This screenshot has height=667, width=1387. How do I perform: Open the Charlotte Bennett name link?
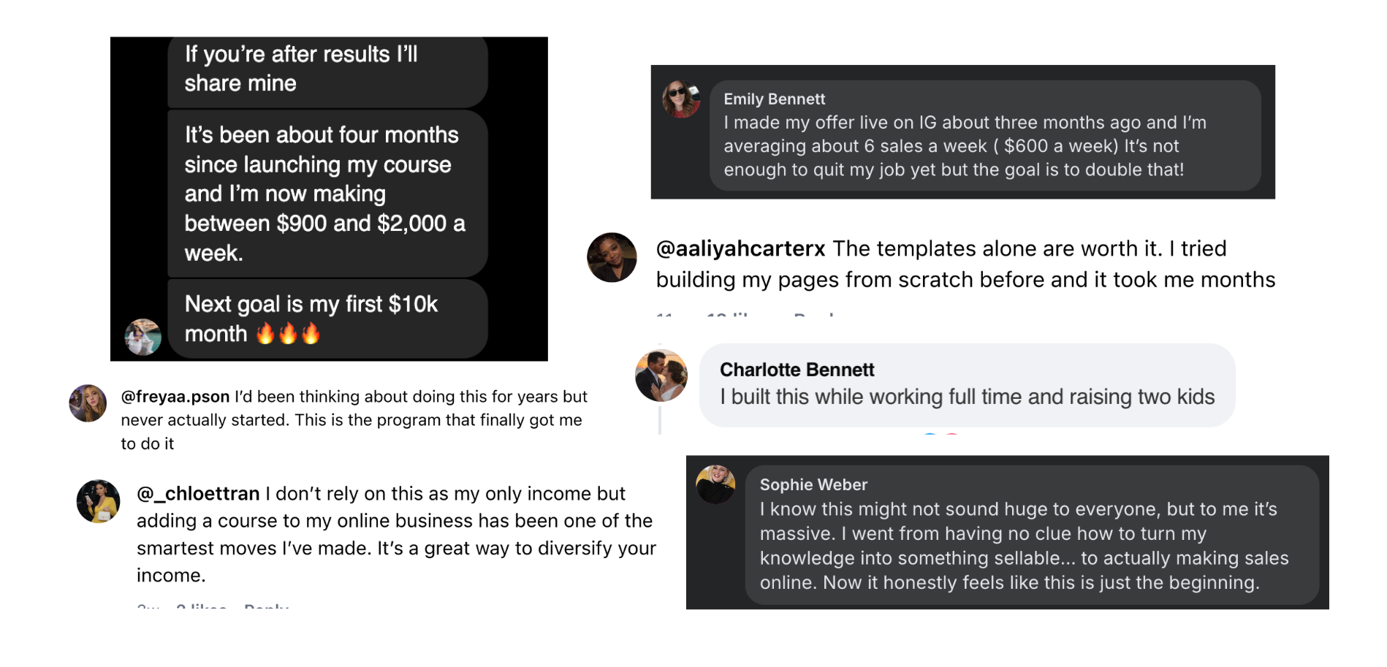point(797,370)
